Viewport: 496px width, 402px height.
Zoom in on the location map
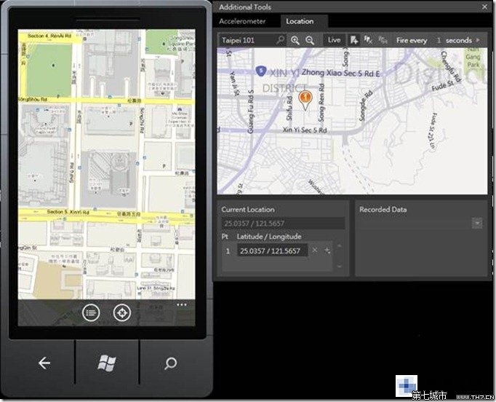295,41
